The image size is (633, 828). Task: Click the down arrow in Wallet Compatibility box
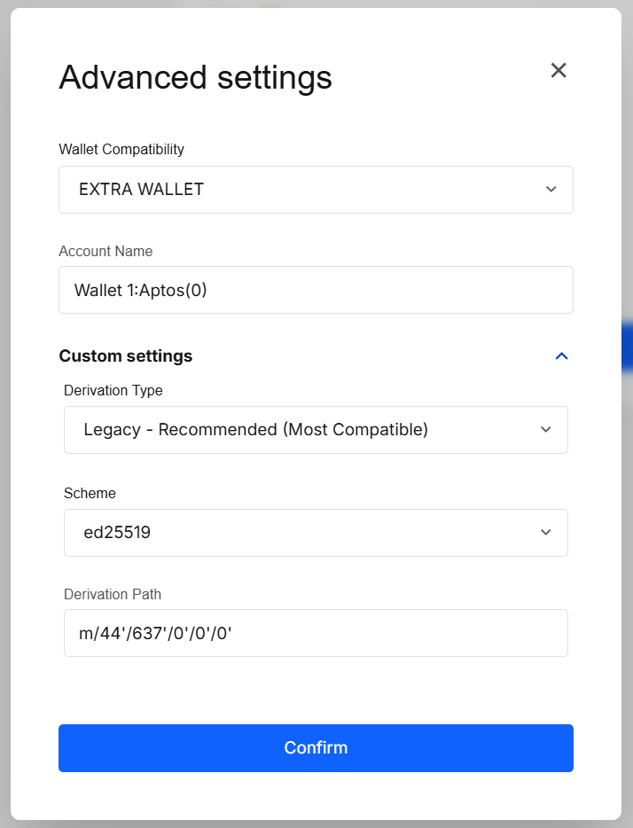[551, 189]
